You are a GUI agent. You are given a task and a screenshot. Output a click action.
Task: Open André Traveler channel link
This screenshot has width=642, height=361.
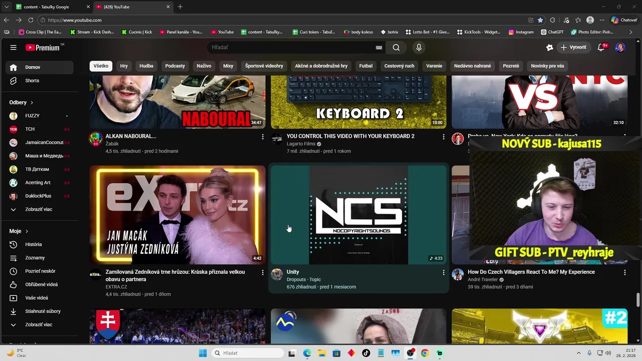pyautogui.click(x=483, y=280)
